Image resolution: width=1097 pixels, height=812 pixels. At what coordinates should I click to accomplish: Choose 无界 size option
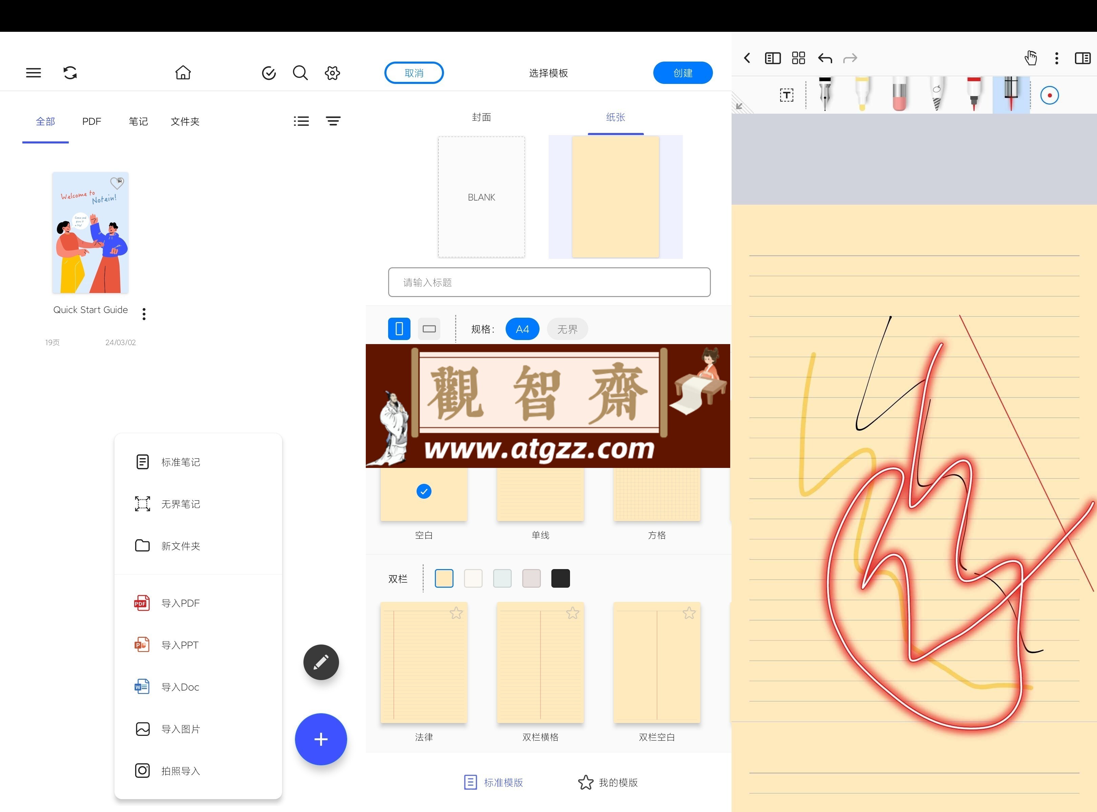pyautogui.click(x=567, y=329)
